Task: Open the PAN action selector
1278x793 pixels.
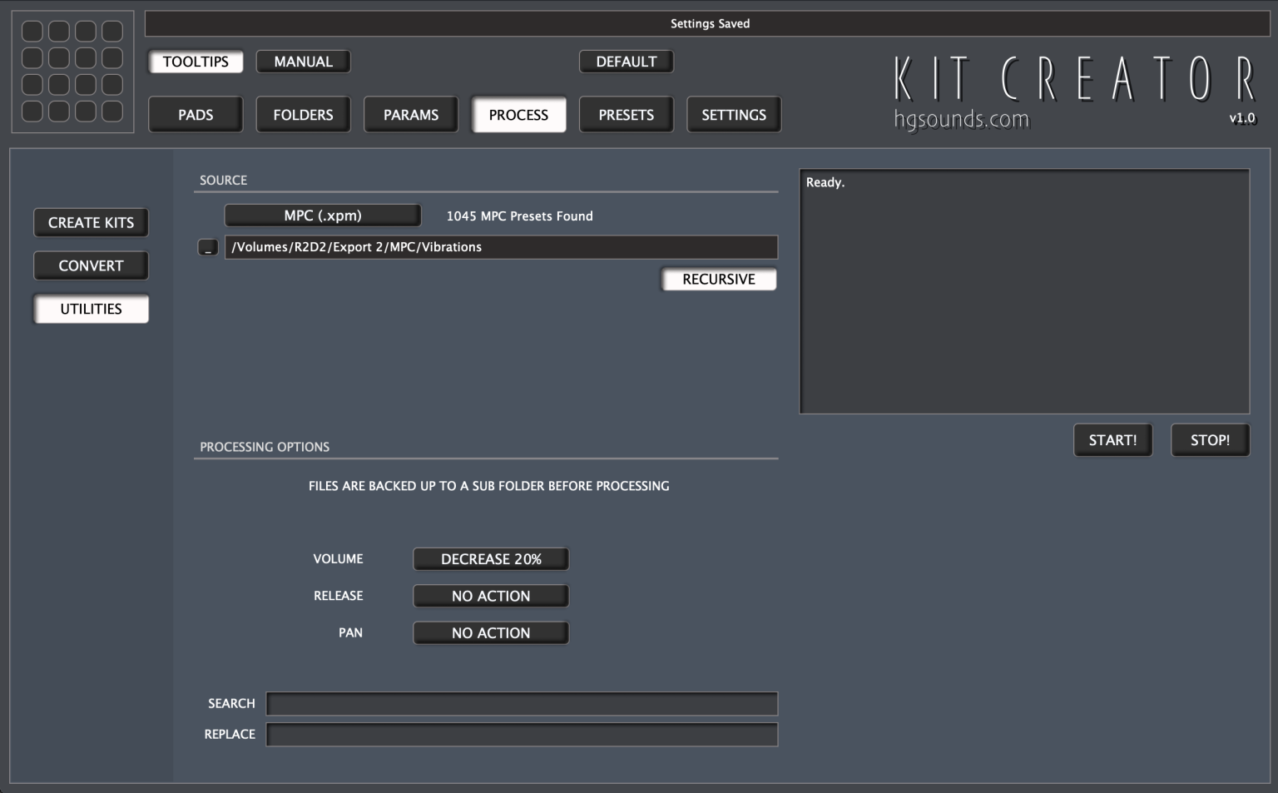Action: pyautogui.click(x=490, y=632)
